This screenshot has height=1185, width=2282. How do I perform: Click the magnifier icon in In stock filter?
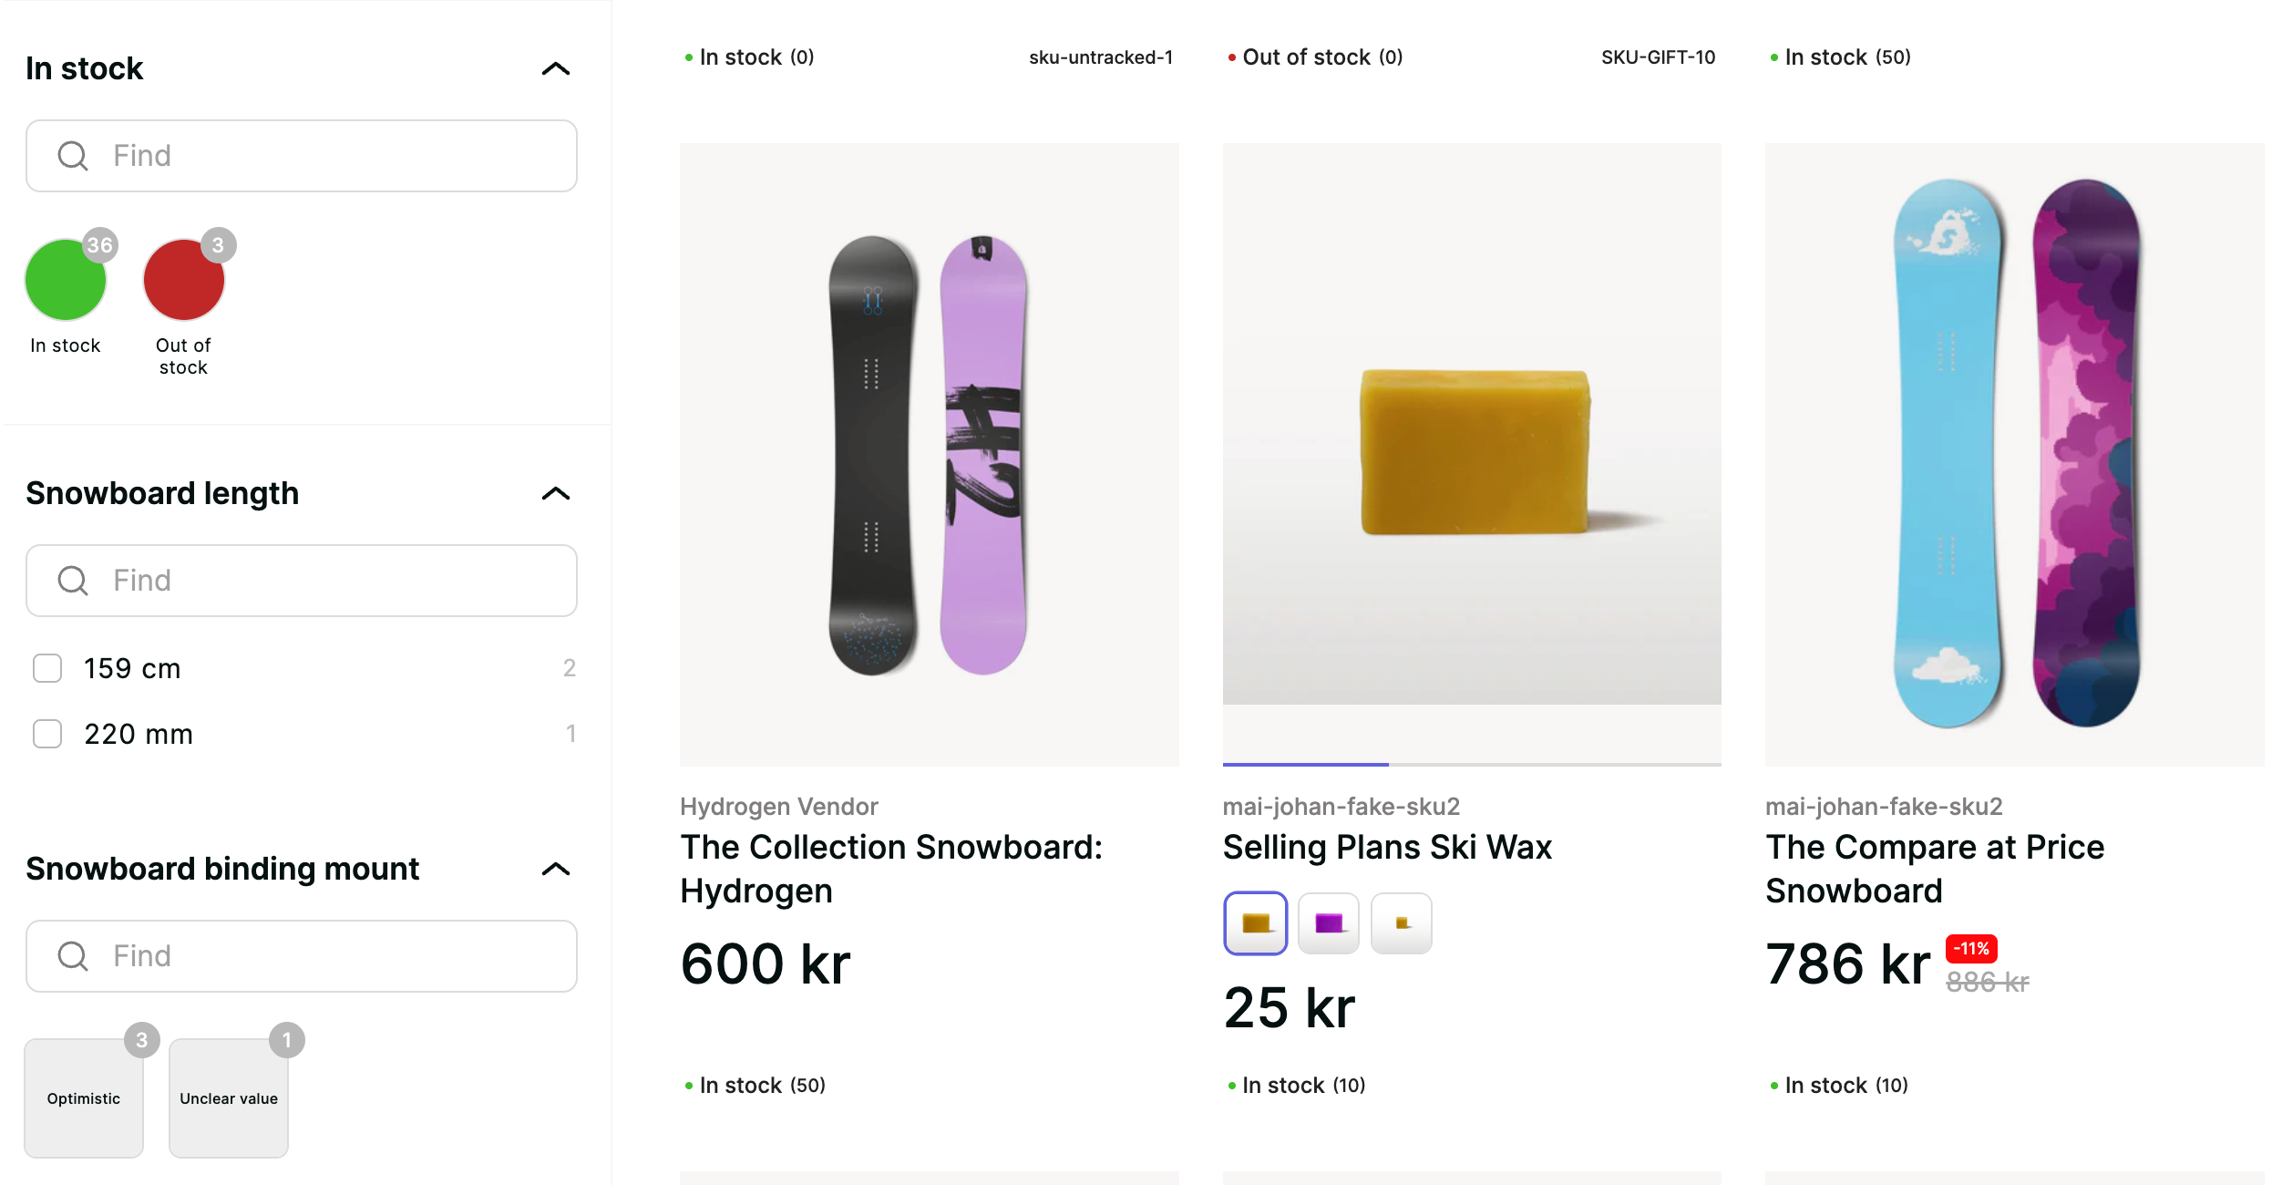point(73,156)
